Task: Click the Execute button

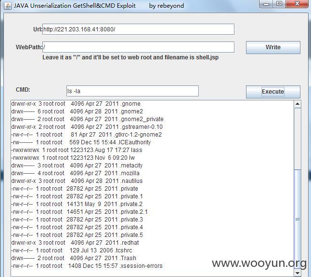Action: coord(273,92)
